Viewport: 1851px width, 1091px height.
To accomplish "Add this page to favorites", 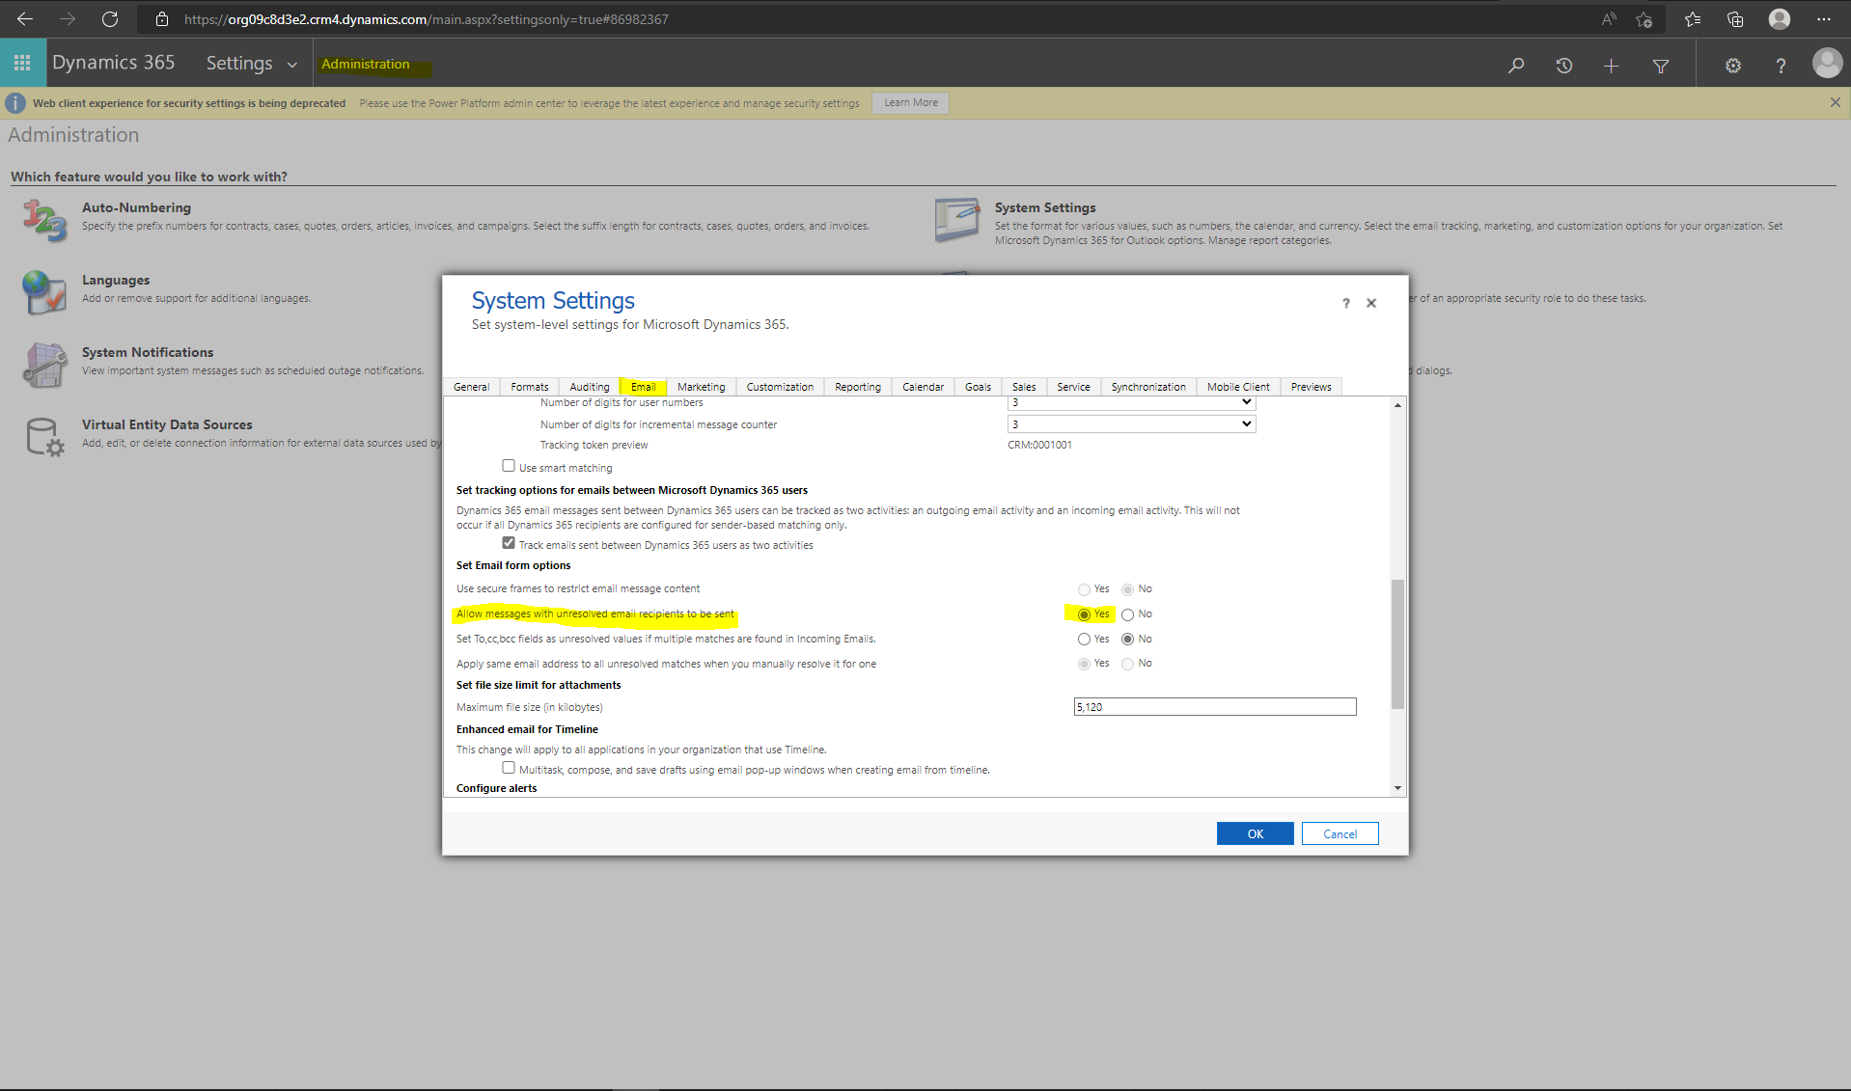I will 1644,18.
